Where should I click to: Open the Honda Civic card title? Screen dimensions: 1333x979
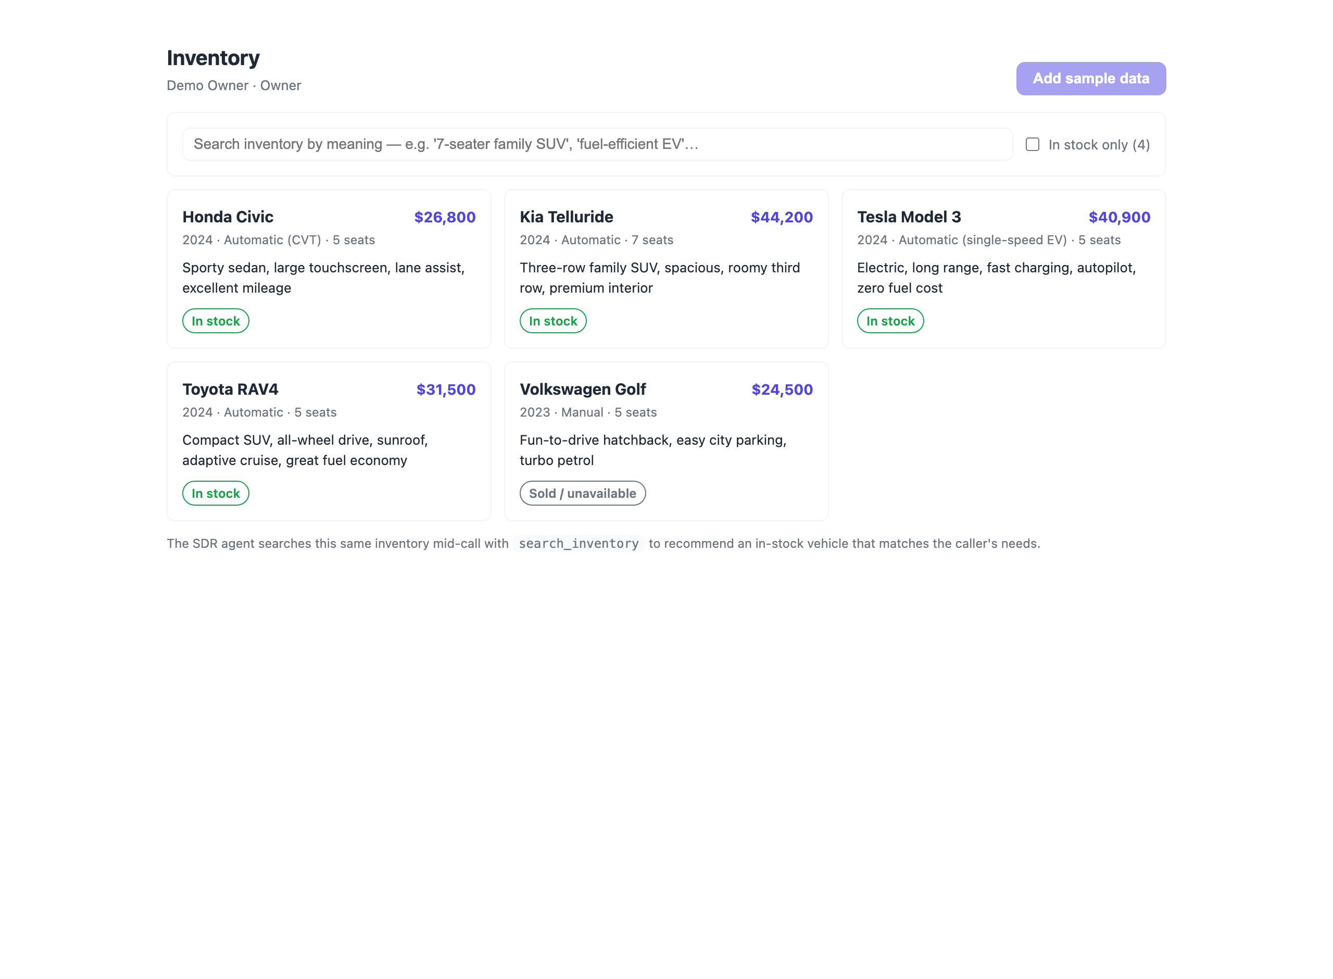tap(228, 217)
